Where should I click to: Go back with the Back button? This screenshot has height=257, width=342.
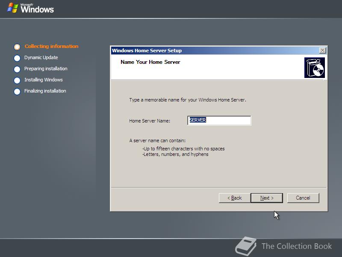pyautogui.click(x=234, y=198)
